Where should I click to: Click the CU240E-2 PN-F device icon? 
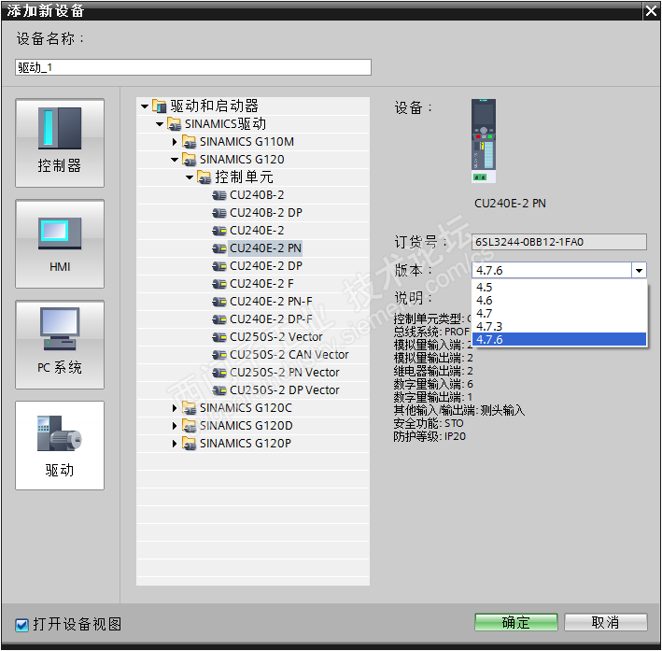tap(219, 302)
